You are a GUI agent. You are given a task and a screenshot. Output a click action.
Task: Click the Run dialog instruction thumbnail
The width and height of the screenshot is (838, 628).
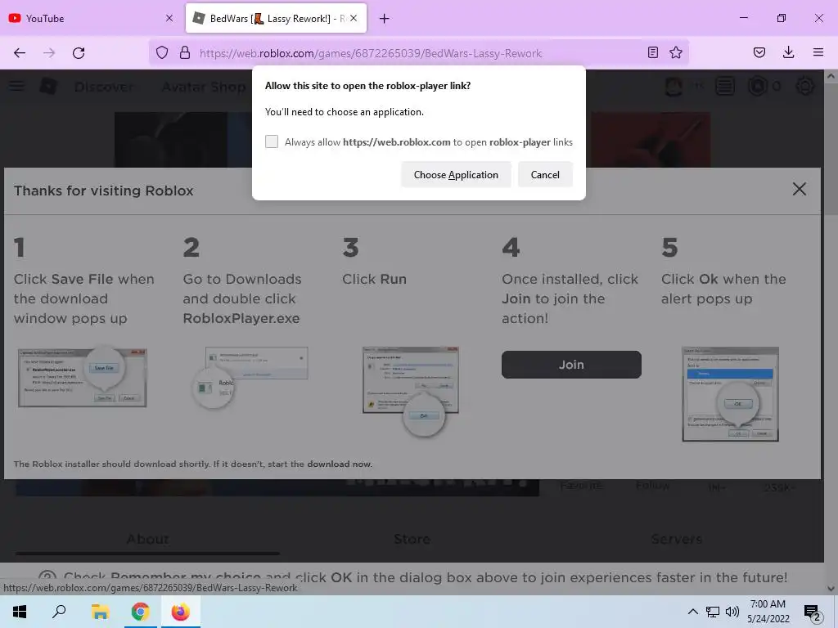[x=411, y=392]
